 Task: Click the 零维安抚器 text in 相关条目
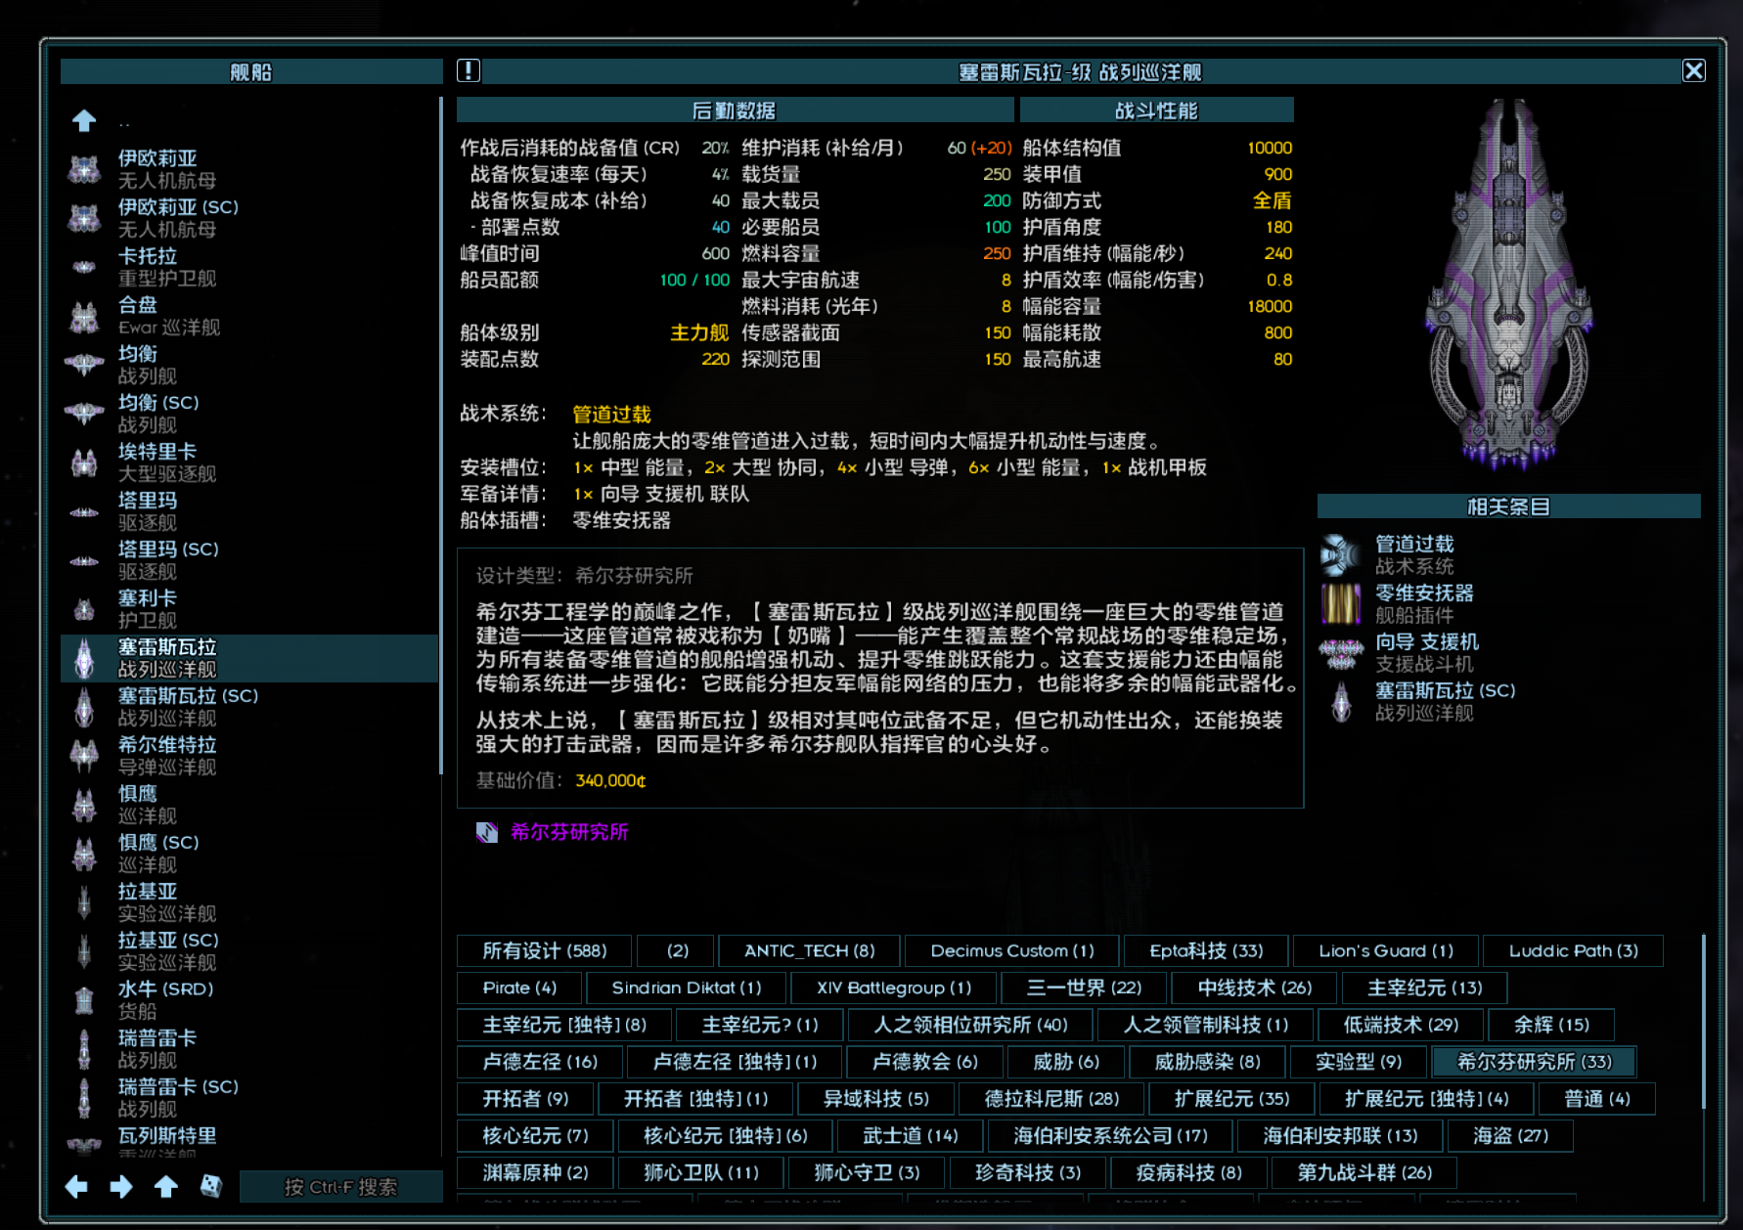(x=1424, y=593)
